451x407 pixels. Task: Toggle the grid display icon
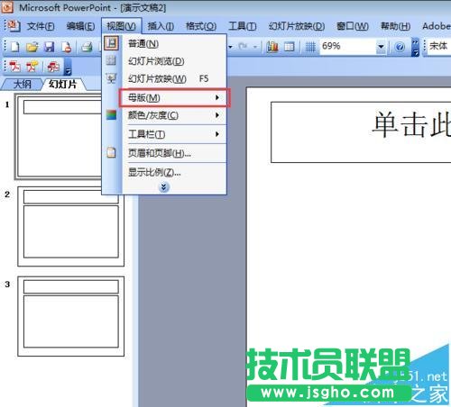(x=310, y=47)
